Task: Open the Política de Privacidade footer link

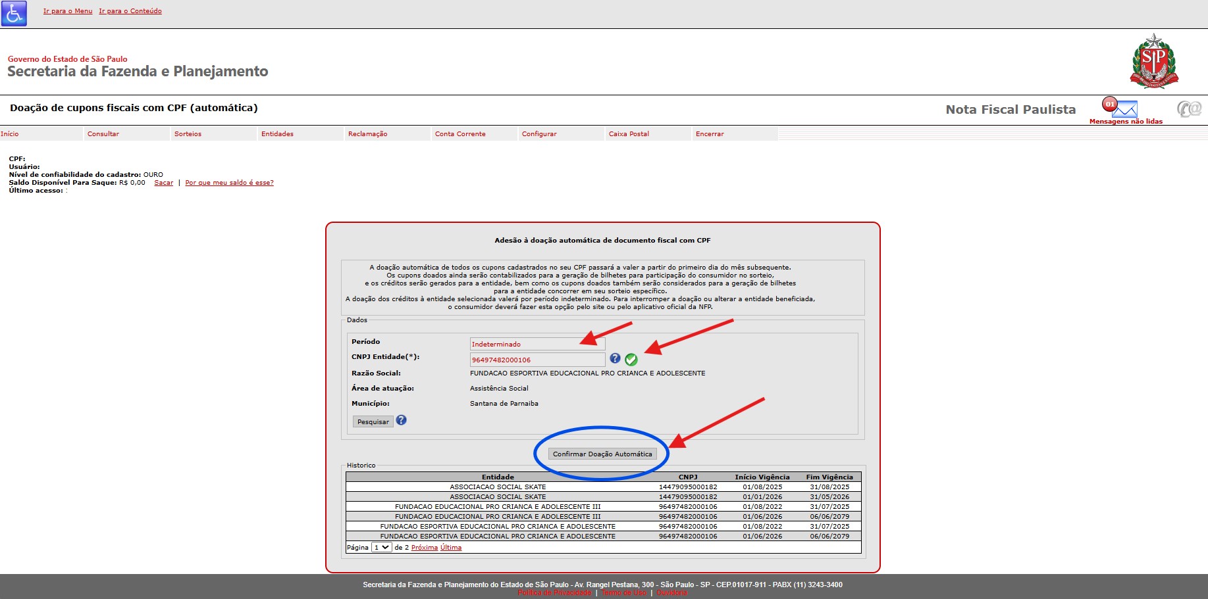Action: (x=554, y=593)
